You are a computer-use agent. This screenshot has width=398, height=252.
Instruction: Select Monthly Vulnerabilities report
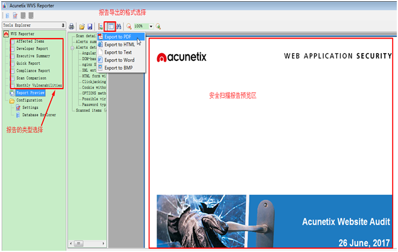(x=39, y=86)
